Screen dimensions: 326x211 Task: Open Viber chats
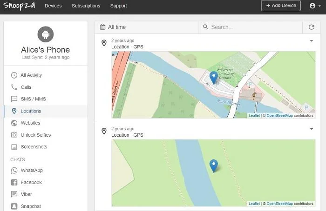point(46,194)
